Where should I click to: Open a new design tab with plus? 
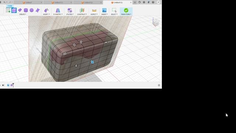[x=135, y=2]
